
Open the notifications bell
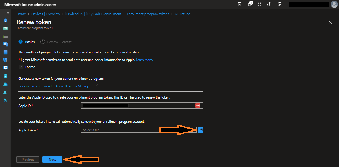click(x=249, y=4)
